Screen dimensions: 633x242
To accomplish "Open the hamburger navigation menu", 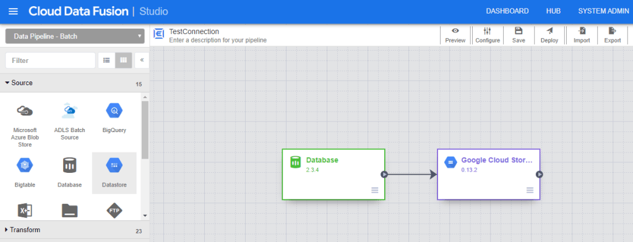I will coord(14,11).
